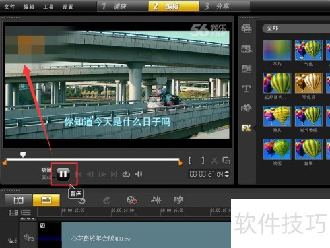Toggle ripple editing lock on video track
Viewport: 330px width, 248px height.
(x=13, y=241)
